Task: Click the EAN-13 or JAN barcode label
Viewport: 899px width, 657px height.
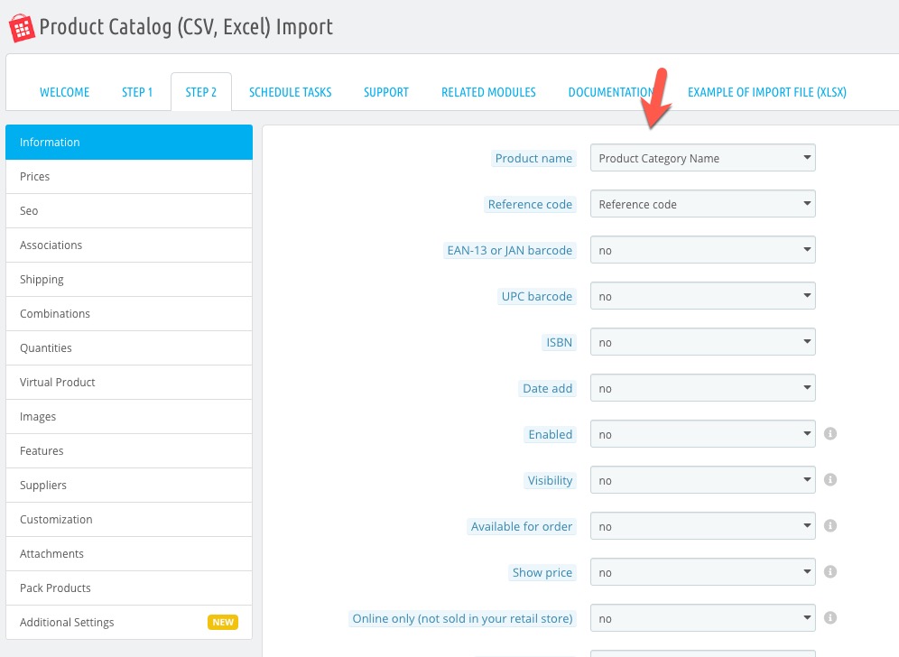Action: click(510, 251)
